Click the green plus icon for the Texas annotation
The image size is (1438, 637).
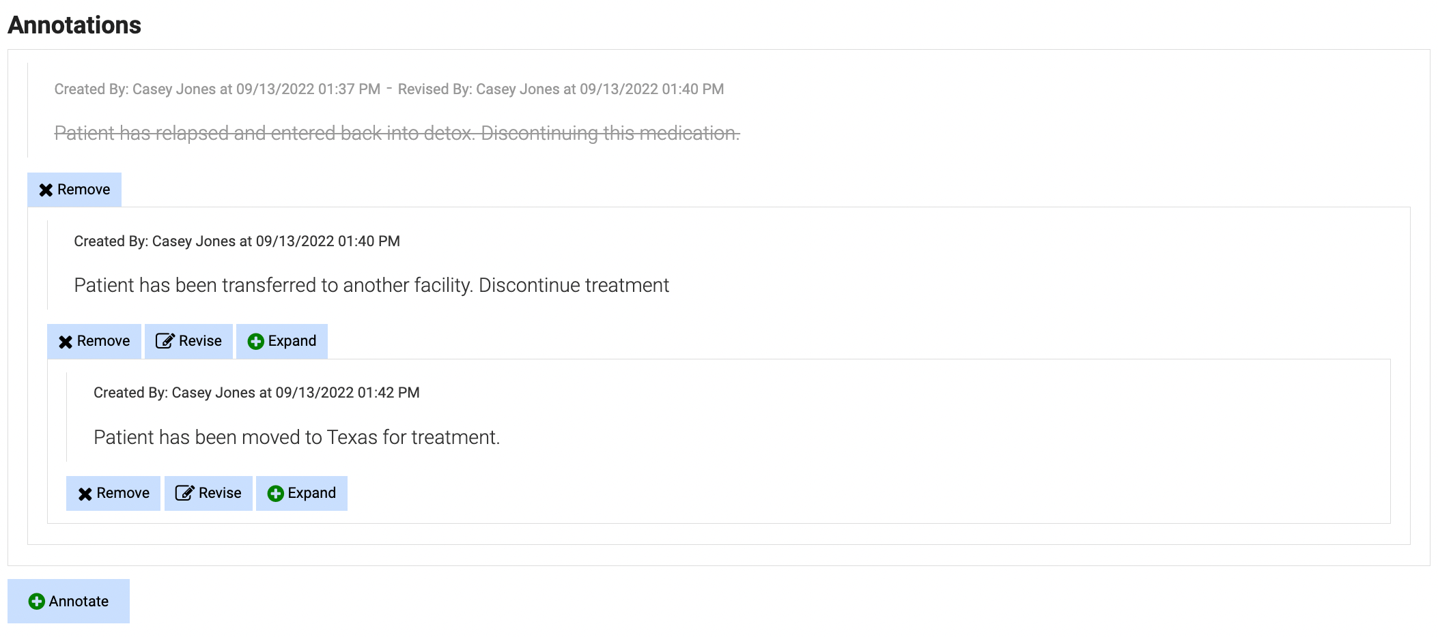tap(276, 494)
